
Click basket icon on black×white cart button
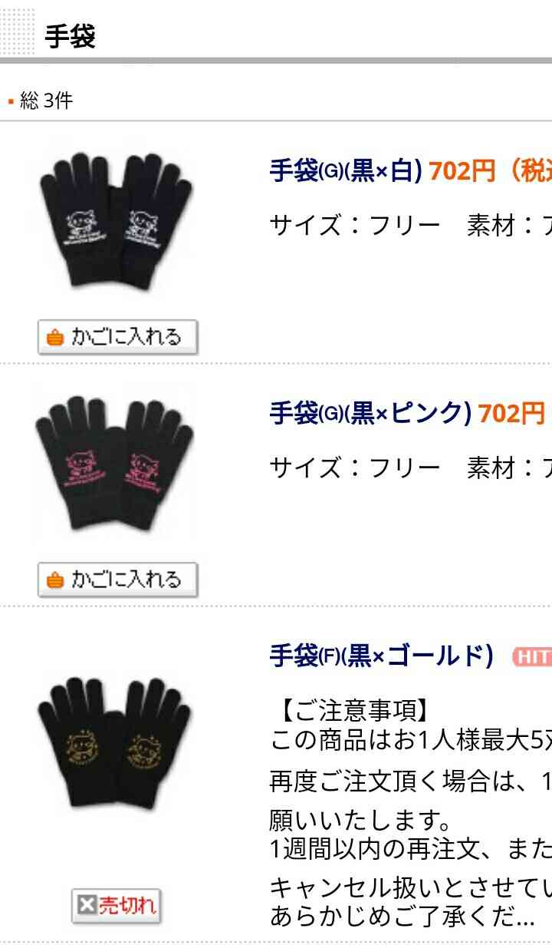[x=54, y=338]
